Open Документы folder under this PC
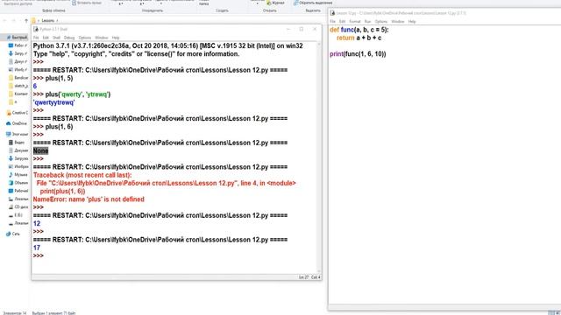The image size is (561, 315). coord(18,150)
